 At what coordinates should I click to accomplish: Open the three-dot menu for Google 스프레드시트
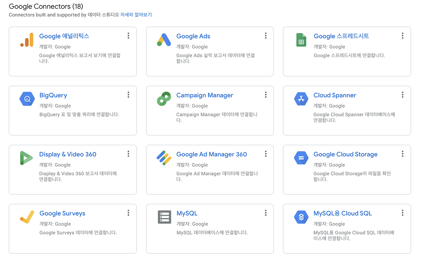(403, 36)
